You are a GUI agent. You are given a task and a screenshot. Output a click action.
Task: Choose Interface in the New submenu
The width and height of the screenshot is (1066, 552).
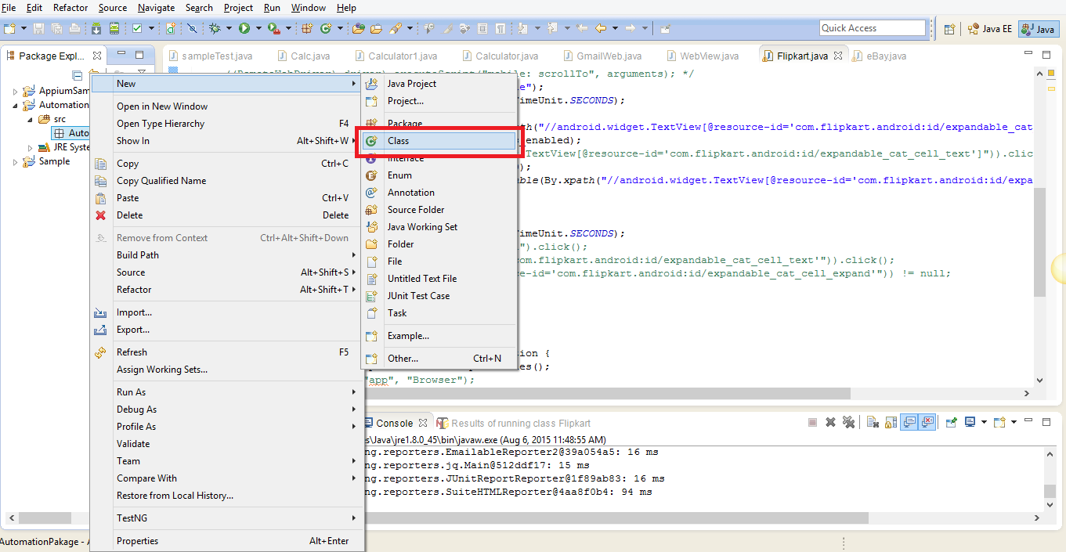[438, 158]
